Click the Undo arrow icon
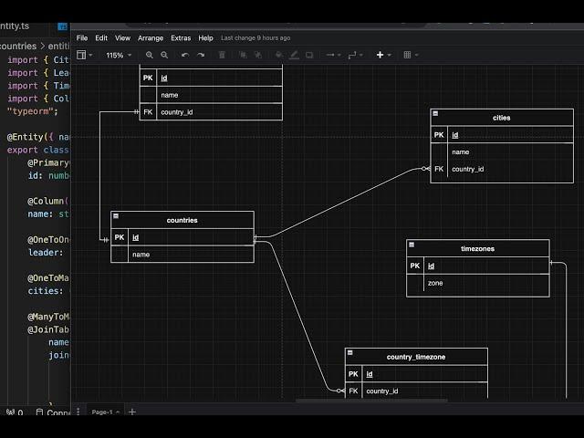Viewport: 584px width, 438px height. click(185, 55)
